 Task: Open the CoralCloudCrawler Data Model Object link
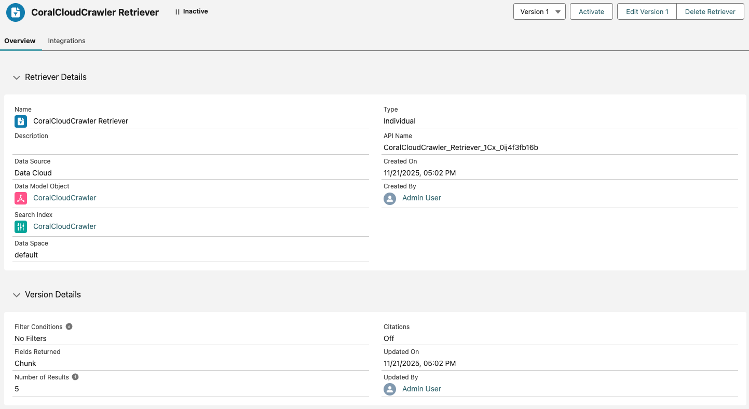click(x=65, y=198)
